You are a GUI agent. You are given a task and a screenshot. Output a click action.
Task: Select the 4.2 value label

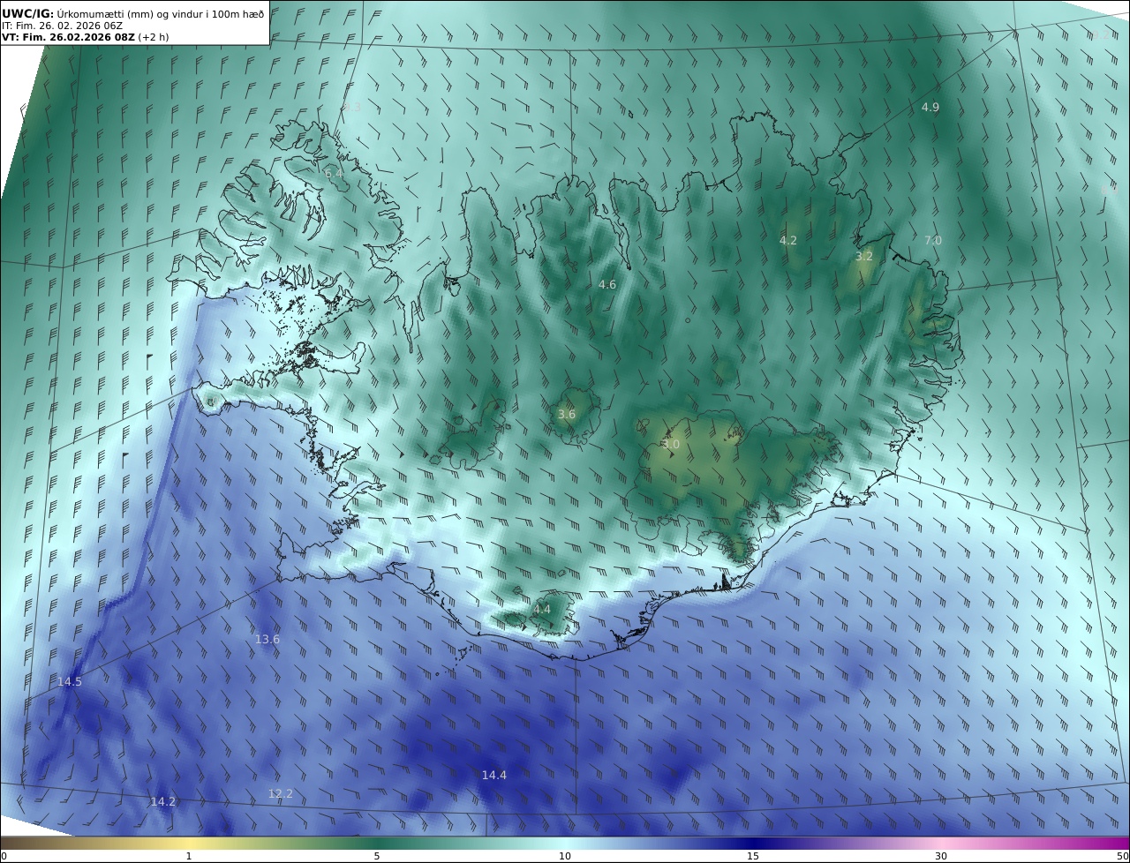788,240
